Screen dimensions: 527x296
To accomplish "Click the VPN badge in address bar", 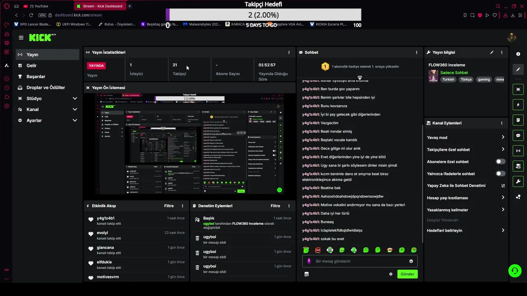I will pos(42,15).
